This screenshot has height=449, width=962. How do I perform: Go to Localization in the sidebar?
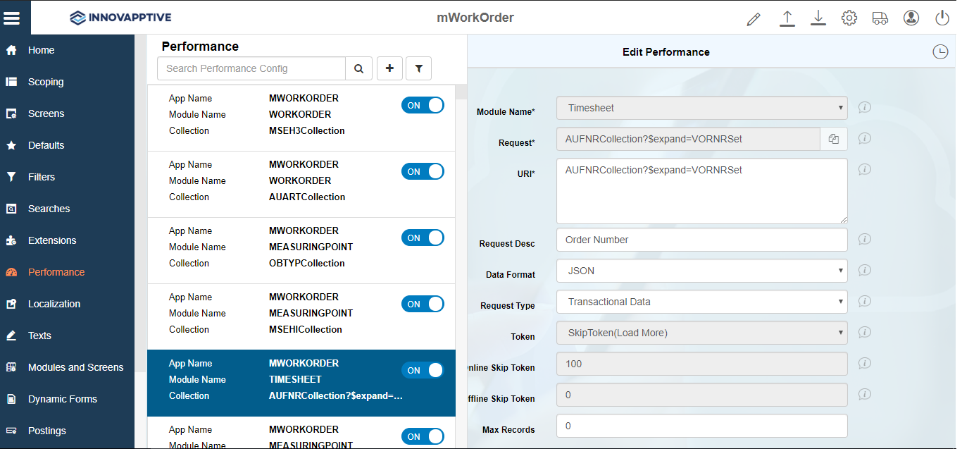pyautogui.click(x=54, y=304)
